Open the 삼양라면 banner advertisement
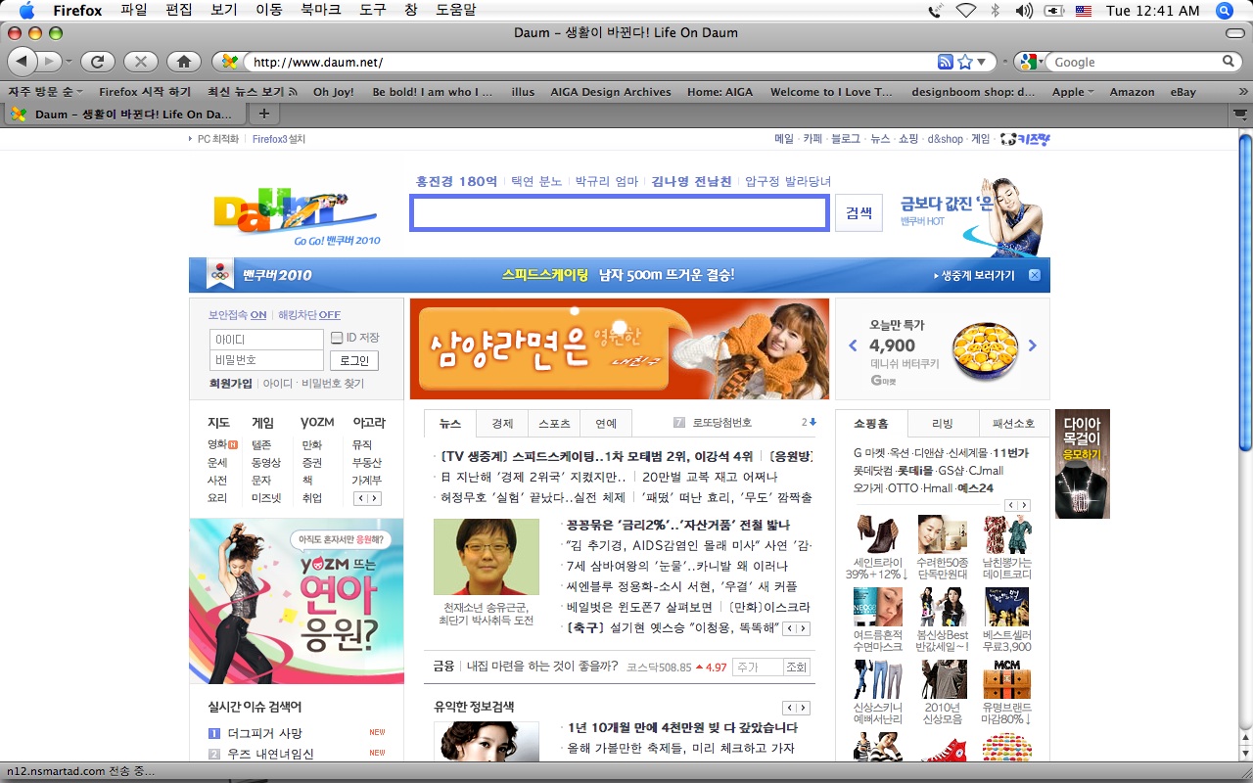1253x783 pixels. pyautogui.click(x=620, y=349)
